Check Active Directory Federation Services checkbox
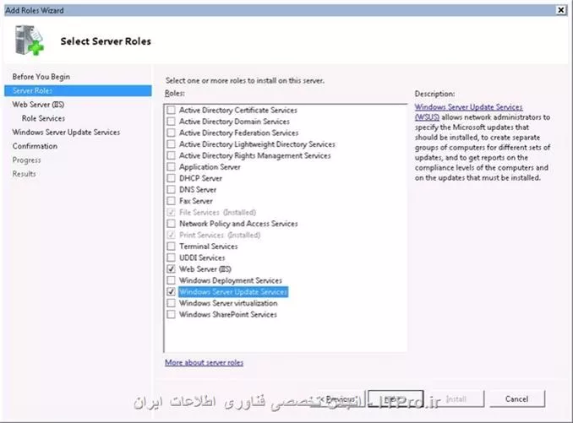The image size is (573, 423). (171, 133)
